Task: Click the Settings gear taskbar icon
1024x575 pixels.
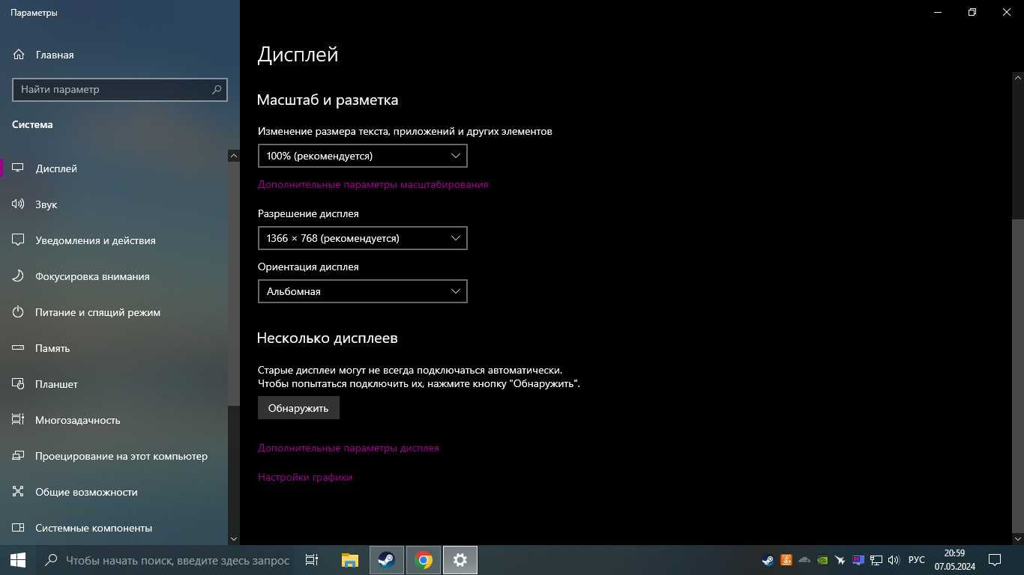Action: [460, 560]
